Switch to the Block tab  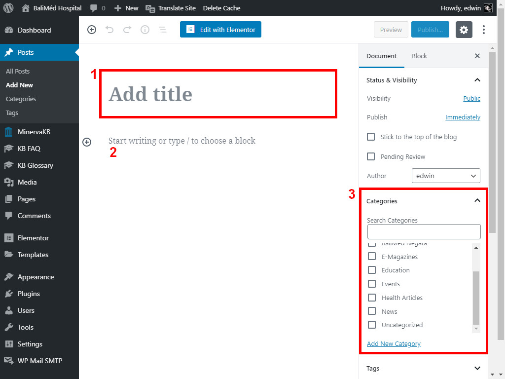click(419, 56)
